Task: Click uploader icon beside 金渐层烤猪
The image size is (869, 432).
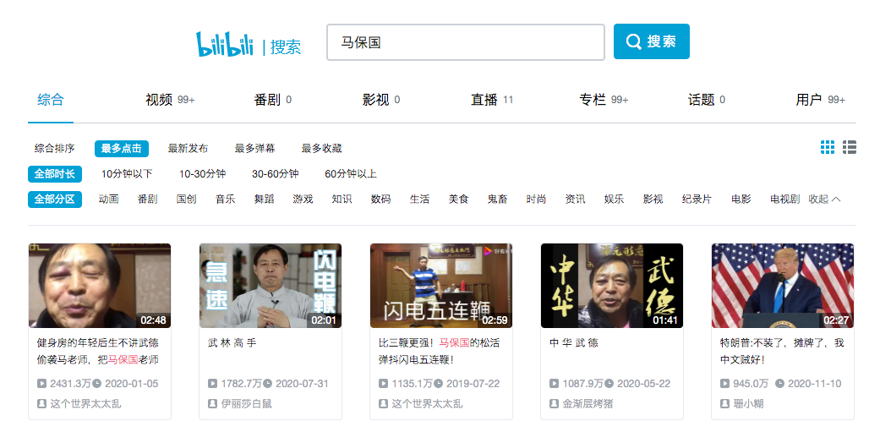Action: click(555, 404)
